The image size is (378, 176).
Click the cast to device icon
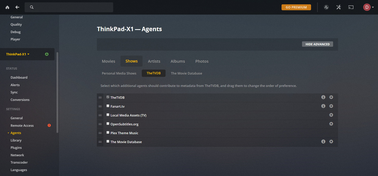coord(351,7)
